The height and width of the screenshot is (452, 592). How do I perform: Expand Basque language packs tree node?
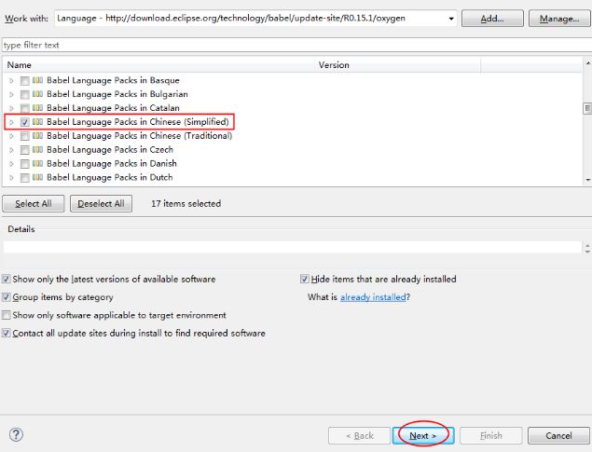coord(12,81)
